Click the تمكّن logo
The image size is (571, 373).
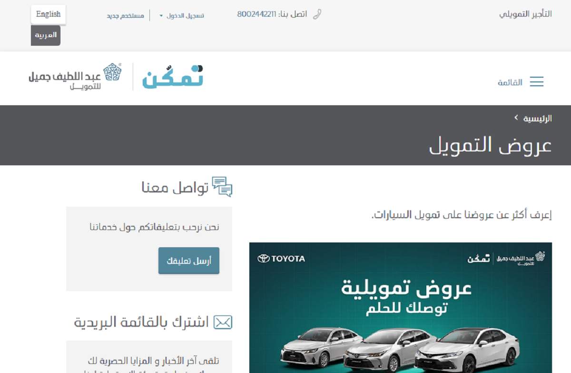(x=173, y=77)
